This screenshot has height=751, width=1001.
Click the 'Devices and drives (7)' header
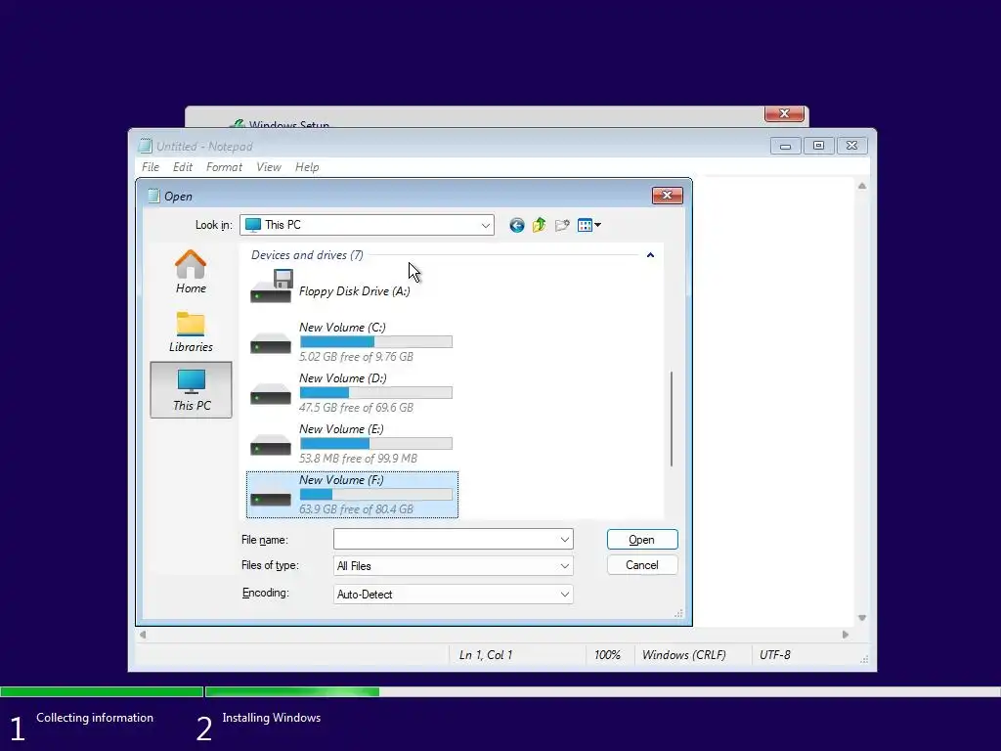(x=307, y=255)
